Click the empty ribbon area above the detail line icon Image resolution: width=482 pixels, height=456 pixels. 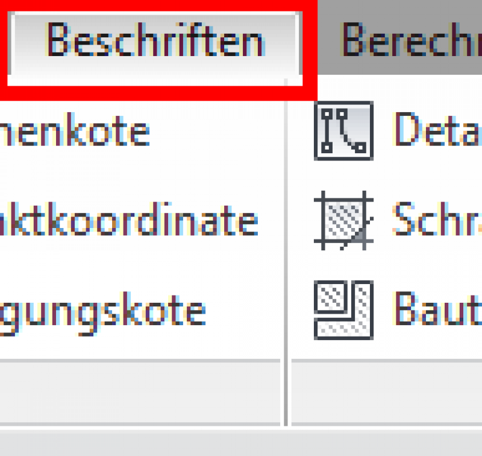399,87
